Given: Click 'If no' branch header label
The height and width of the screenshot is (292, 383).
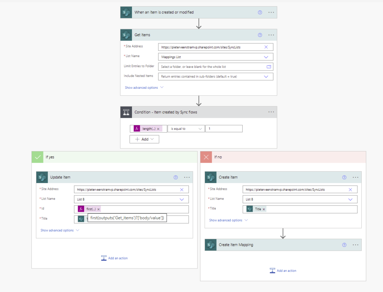Looking at the screenshot, I should click(218, 157).
